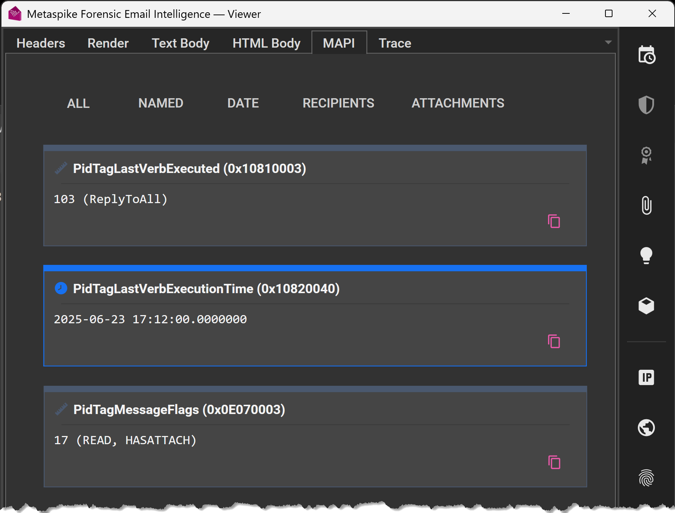Open the cube package sidebar icon
Image resolution: width=675 pixels, height=513 pixels.
(x=646, y=306)
